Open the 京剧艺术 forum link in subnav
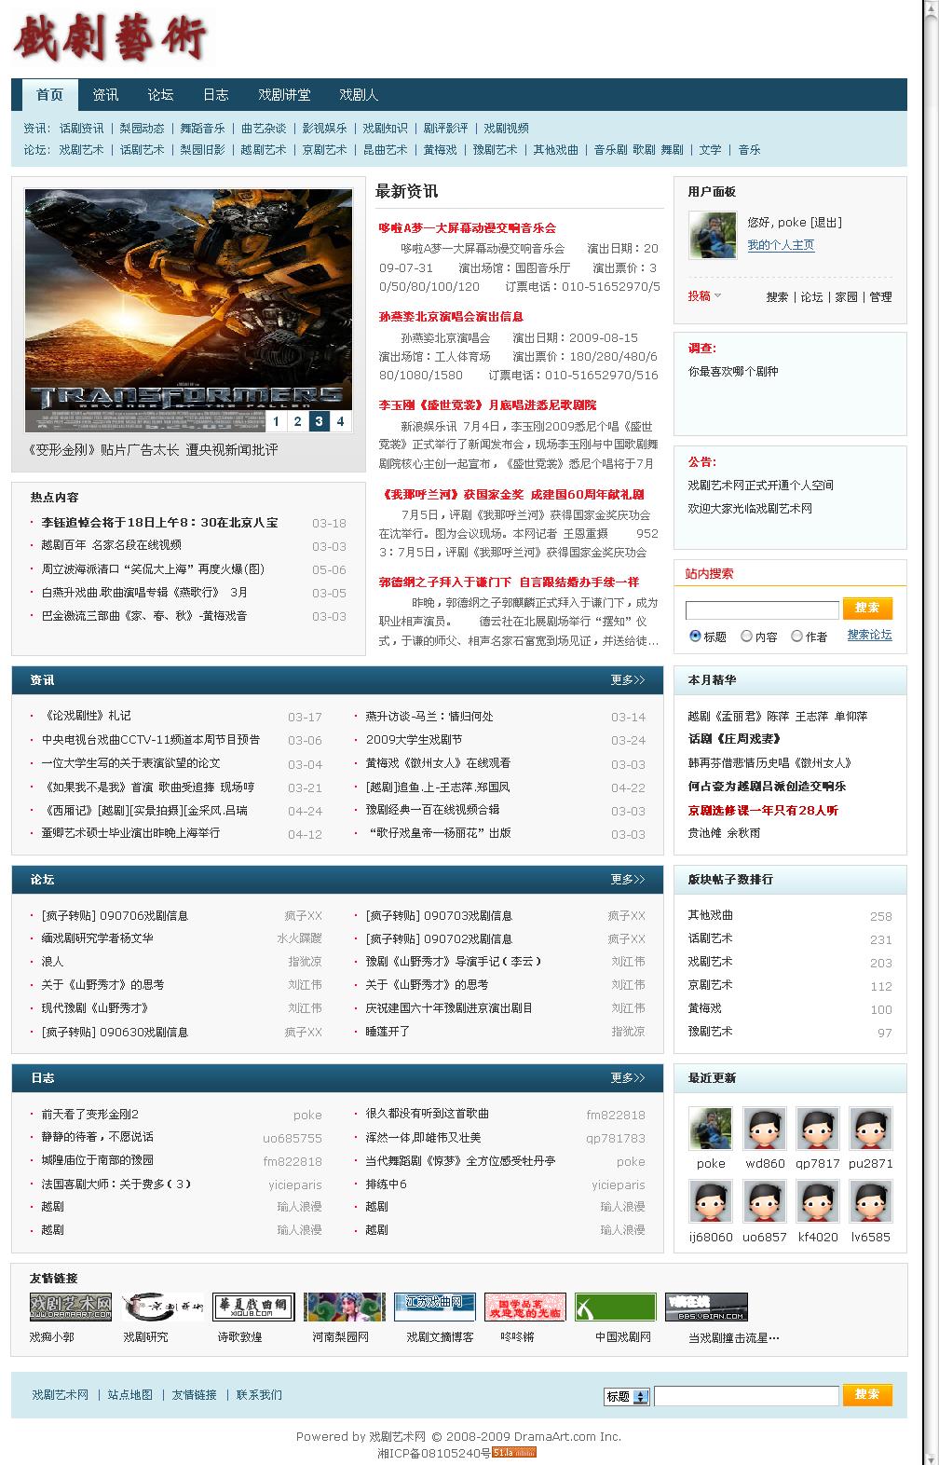This screenshot has height=1465, width=939. (x=324, y=149)
